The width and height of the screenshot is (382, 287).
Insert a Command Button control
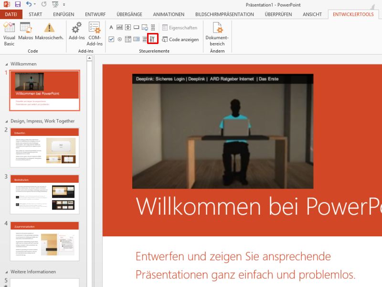[x=136, y=27]
